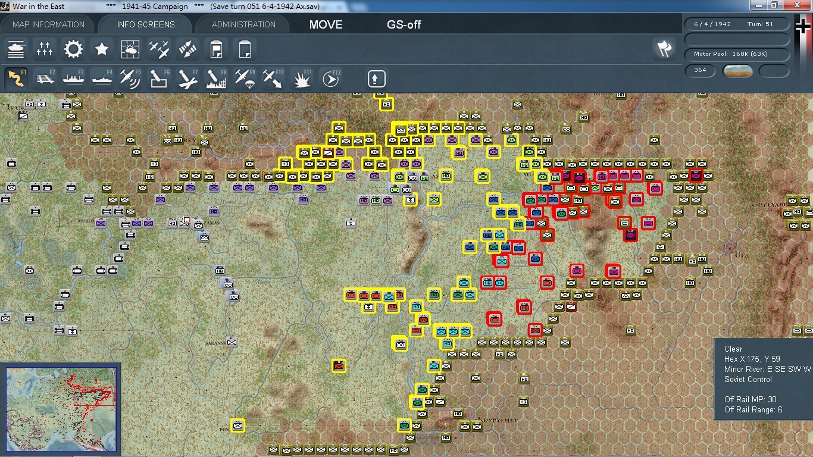The width and height of the screenshot is (813, 457).
Task: Click the minimap overview thumbnail
Action: pyautogui.click(x=61, y=409)
